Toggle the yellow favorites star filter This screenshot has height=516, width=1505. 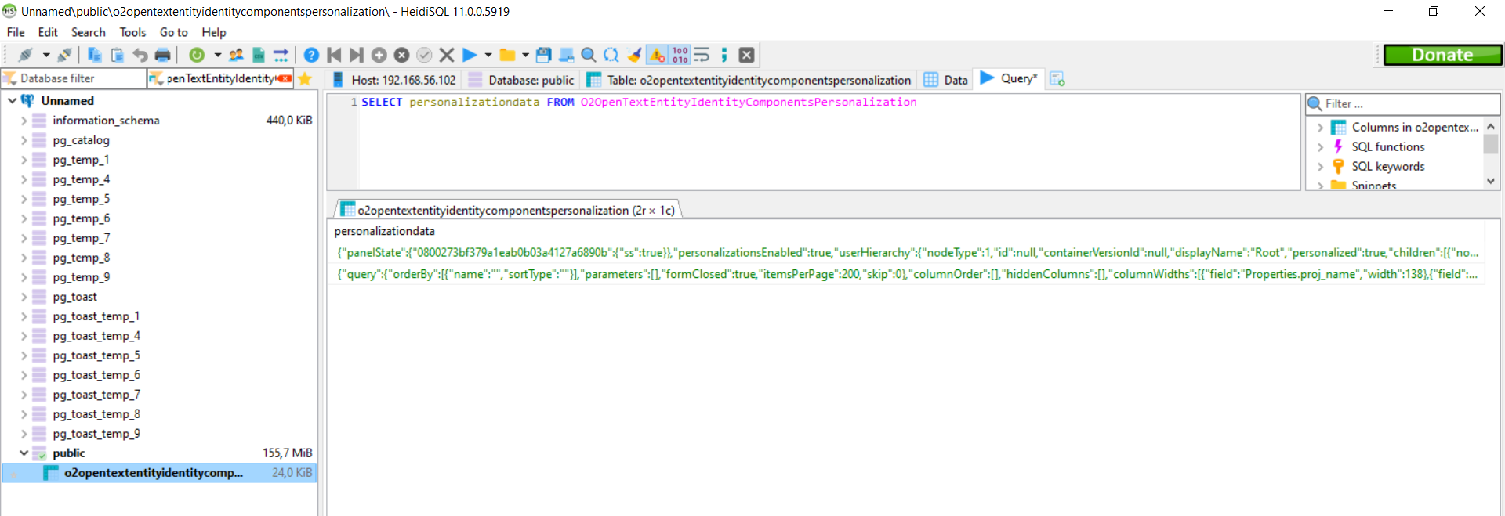[305, 79]
